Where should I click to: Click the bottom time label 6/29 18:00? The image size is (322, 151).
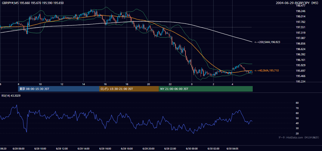pyautogui.click(x=127, y=149)
